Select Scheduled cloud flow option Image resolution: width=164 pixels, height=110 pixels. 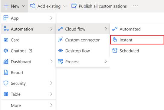[x=137, y=51]
